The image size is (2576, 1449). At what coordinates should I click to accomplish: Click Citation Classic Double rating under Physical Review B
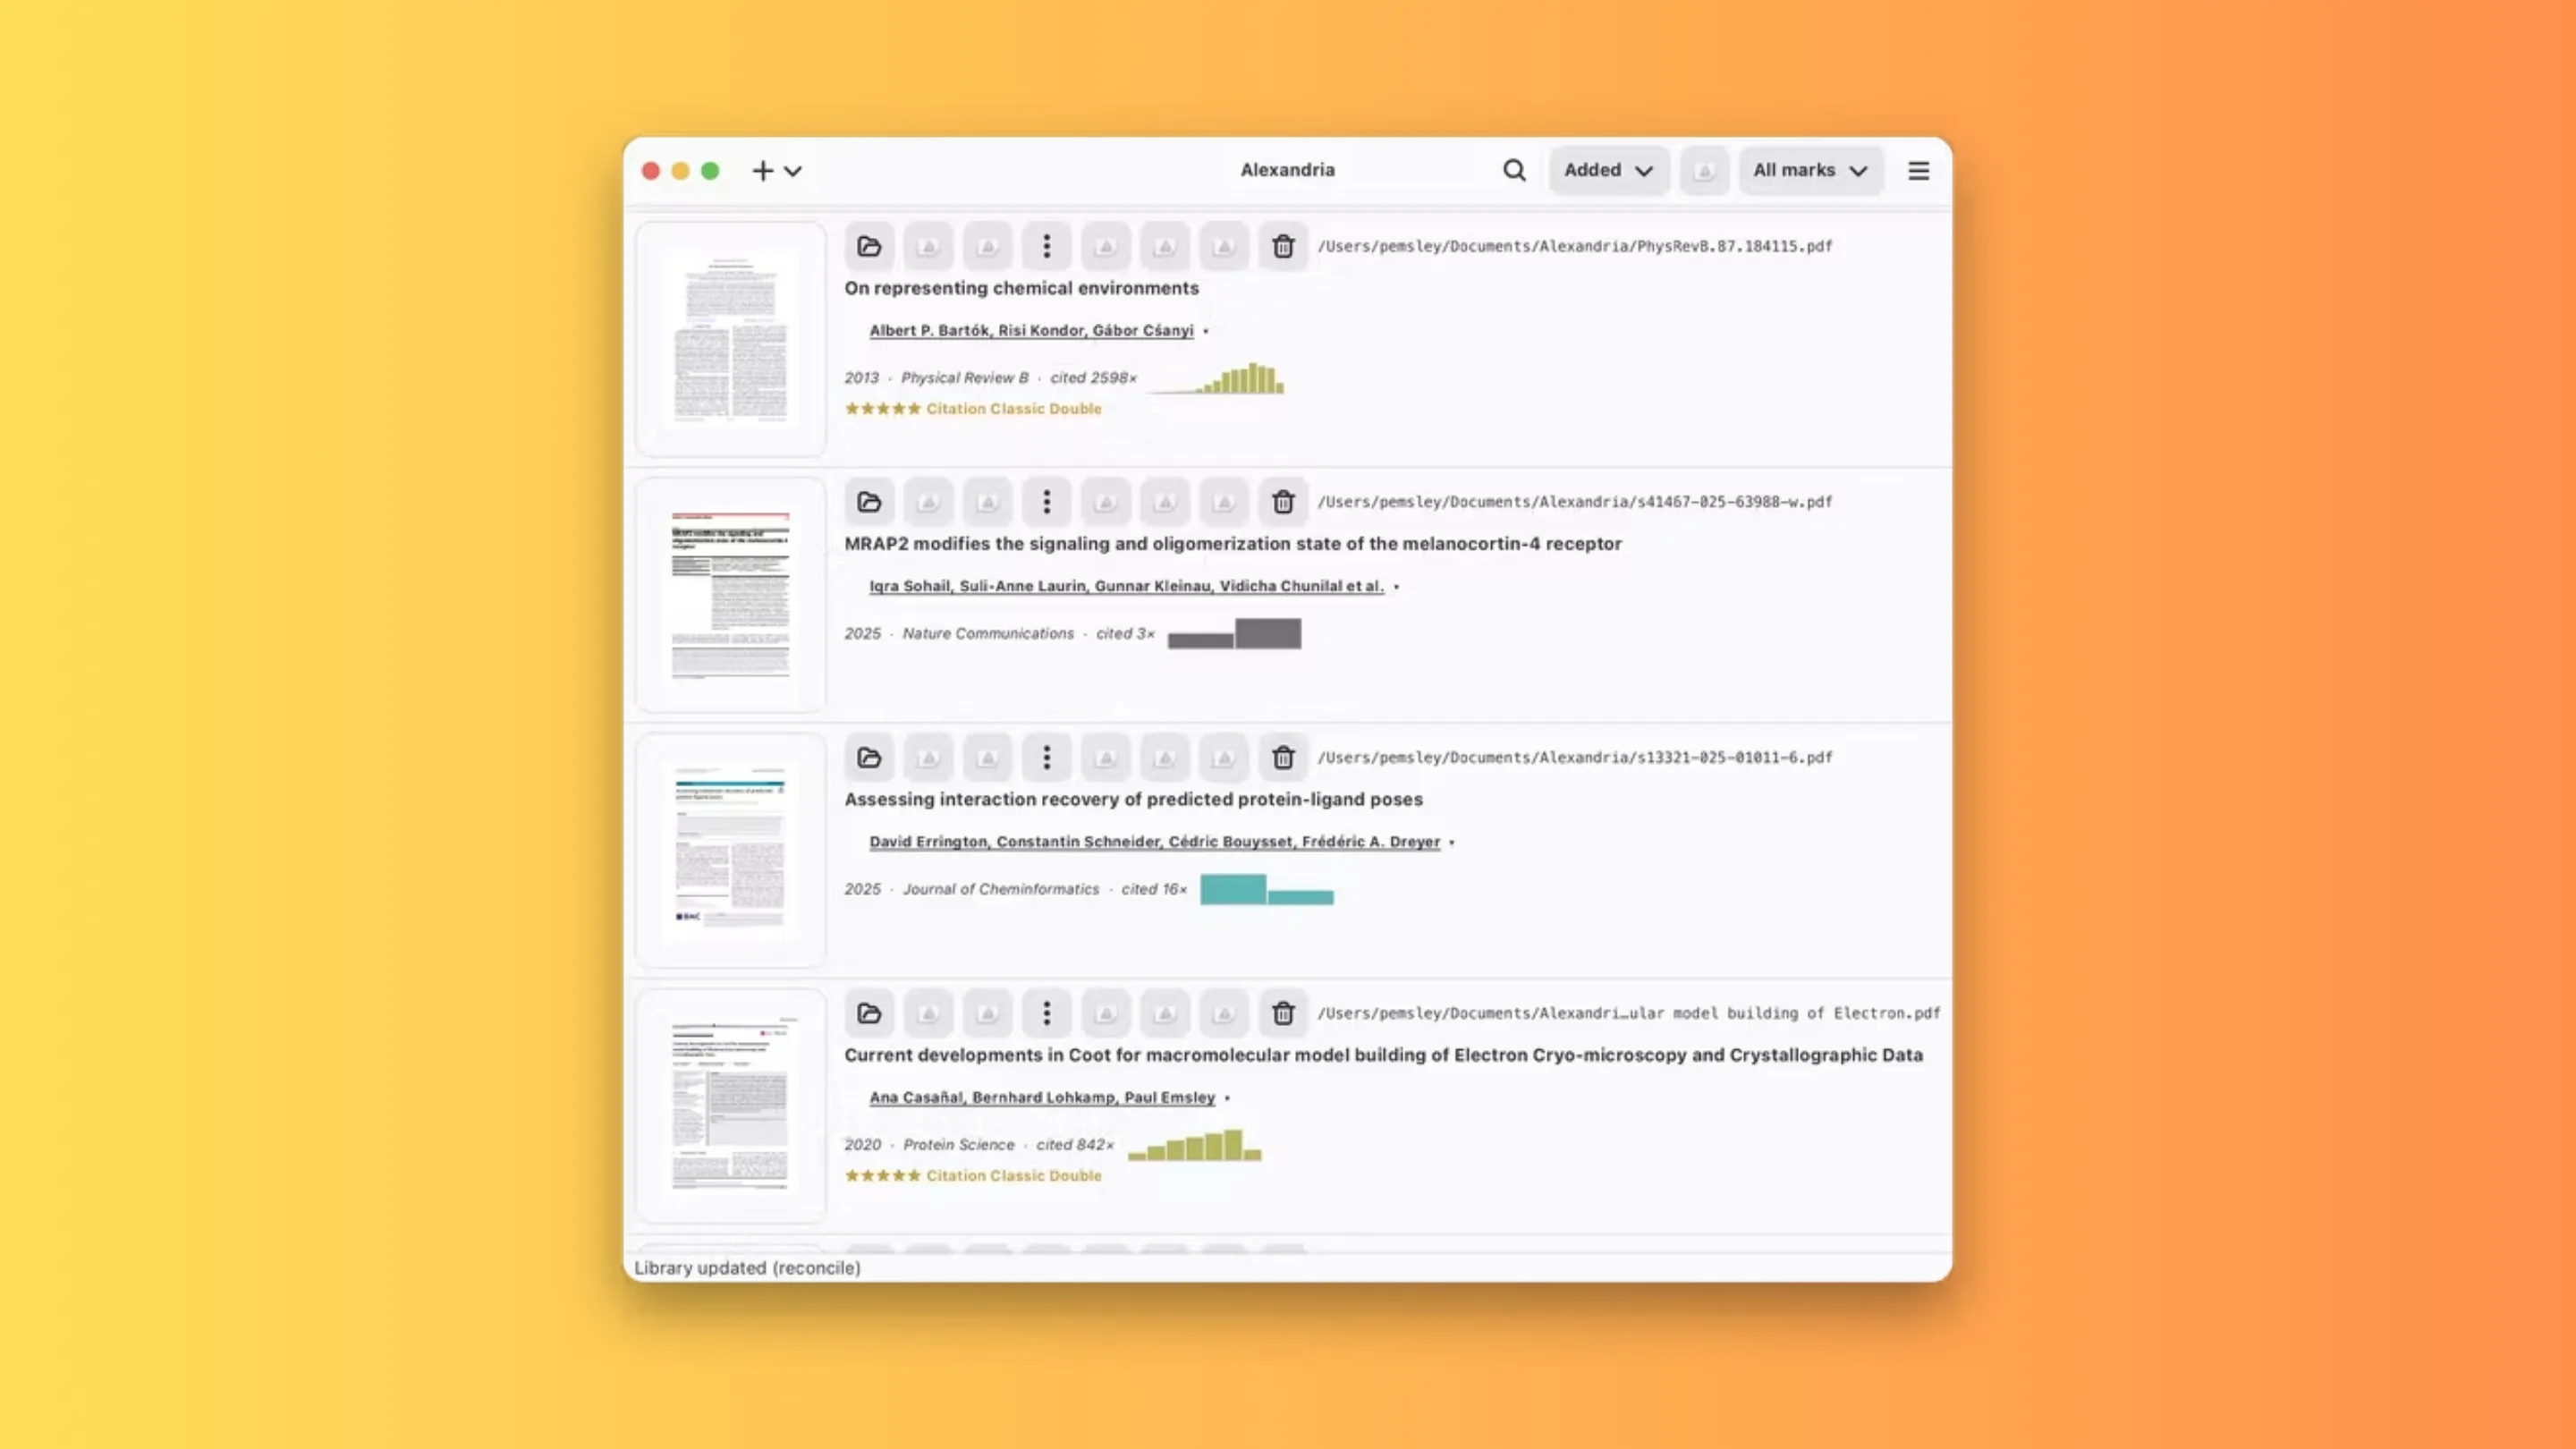(x=972, y=409)
